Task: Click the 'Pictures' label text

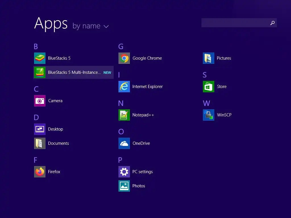Action: 224,58
